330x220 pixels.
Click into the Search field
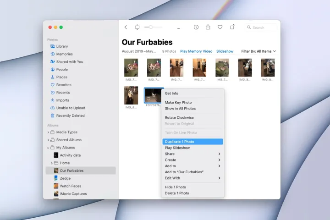click(x=261, y=27)
